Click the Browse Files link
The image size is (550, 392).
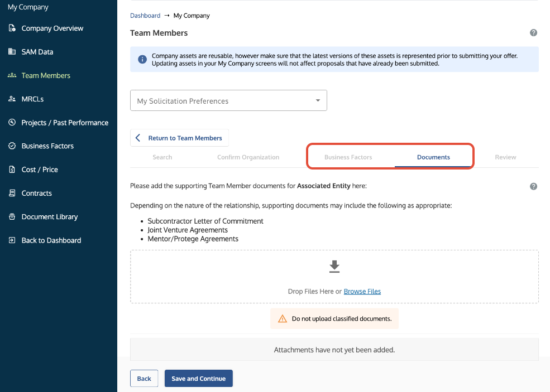click(362, 291)
